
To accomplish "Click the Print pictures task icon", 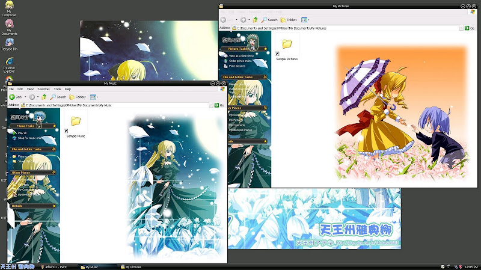I will tap(225, 66).
